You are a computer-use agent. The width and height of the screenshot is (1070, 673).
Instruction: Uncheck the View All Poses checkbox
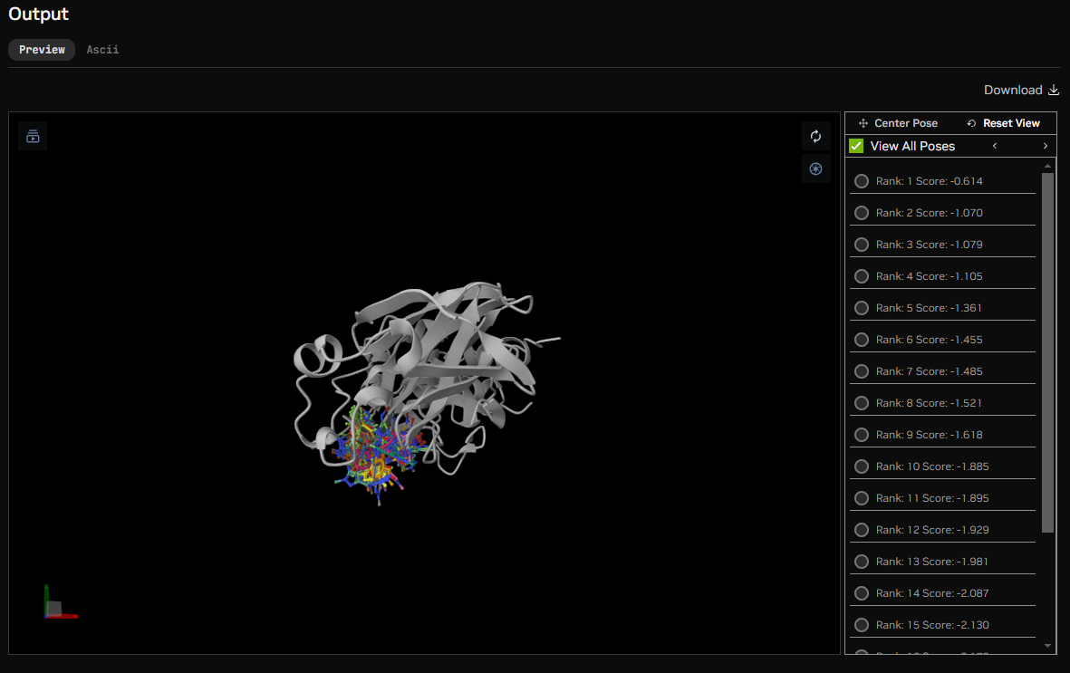856,146
